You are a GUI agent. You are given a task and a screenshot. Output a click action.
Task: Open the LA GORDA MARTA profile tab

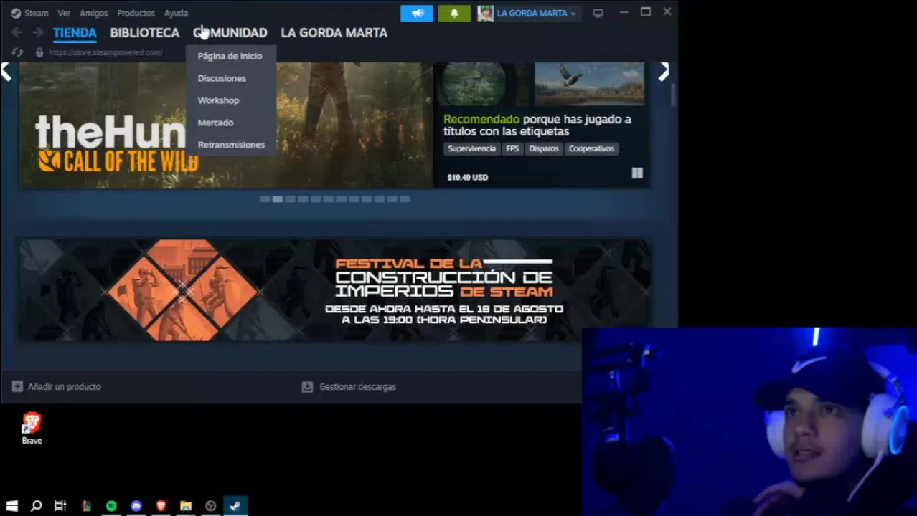(x=334, y=33)
